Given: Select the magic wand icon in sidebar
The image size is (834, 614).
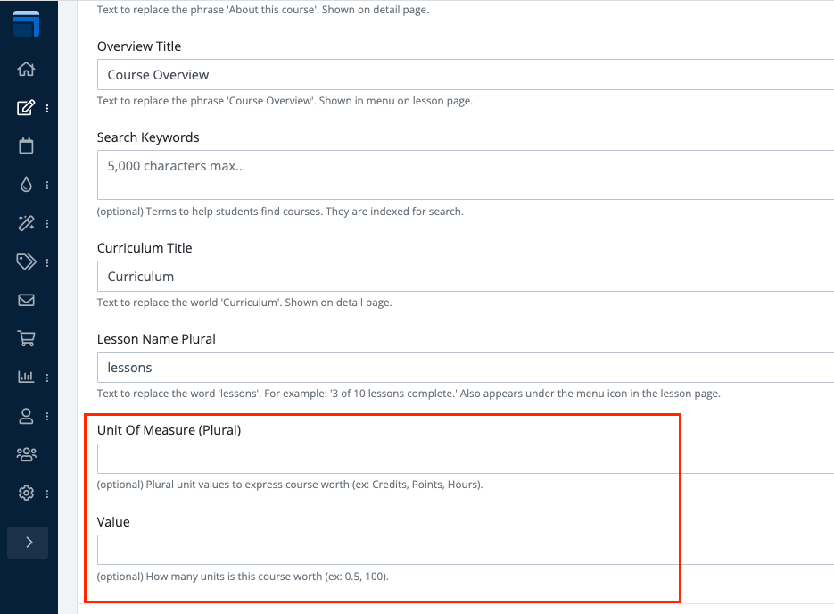Looking at the screenshot, I should click(26, 223).
